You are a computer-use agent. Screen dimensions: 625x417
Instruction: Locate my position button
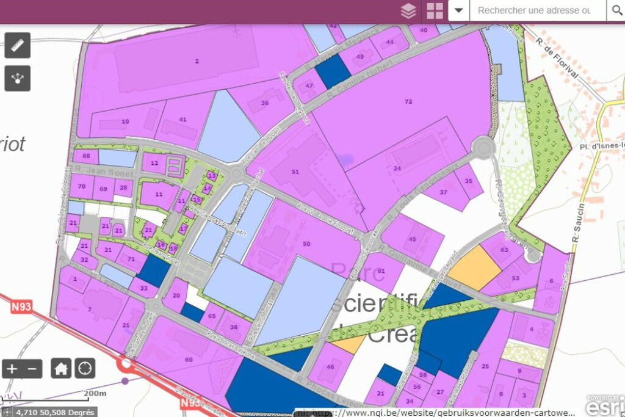click(85, 368)
